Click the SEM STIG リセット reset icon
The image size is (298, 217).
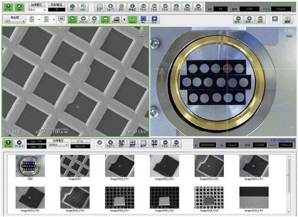point(143,7)
